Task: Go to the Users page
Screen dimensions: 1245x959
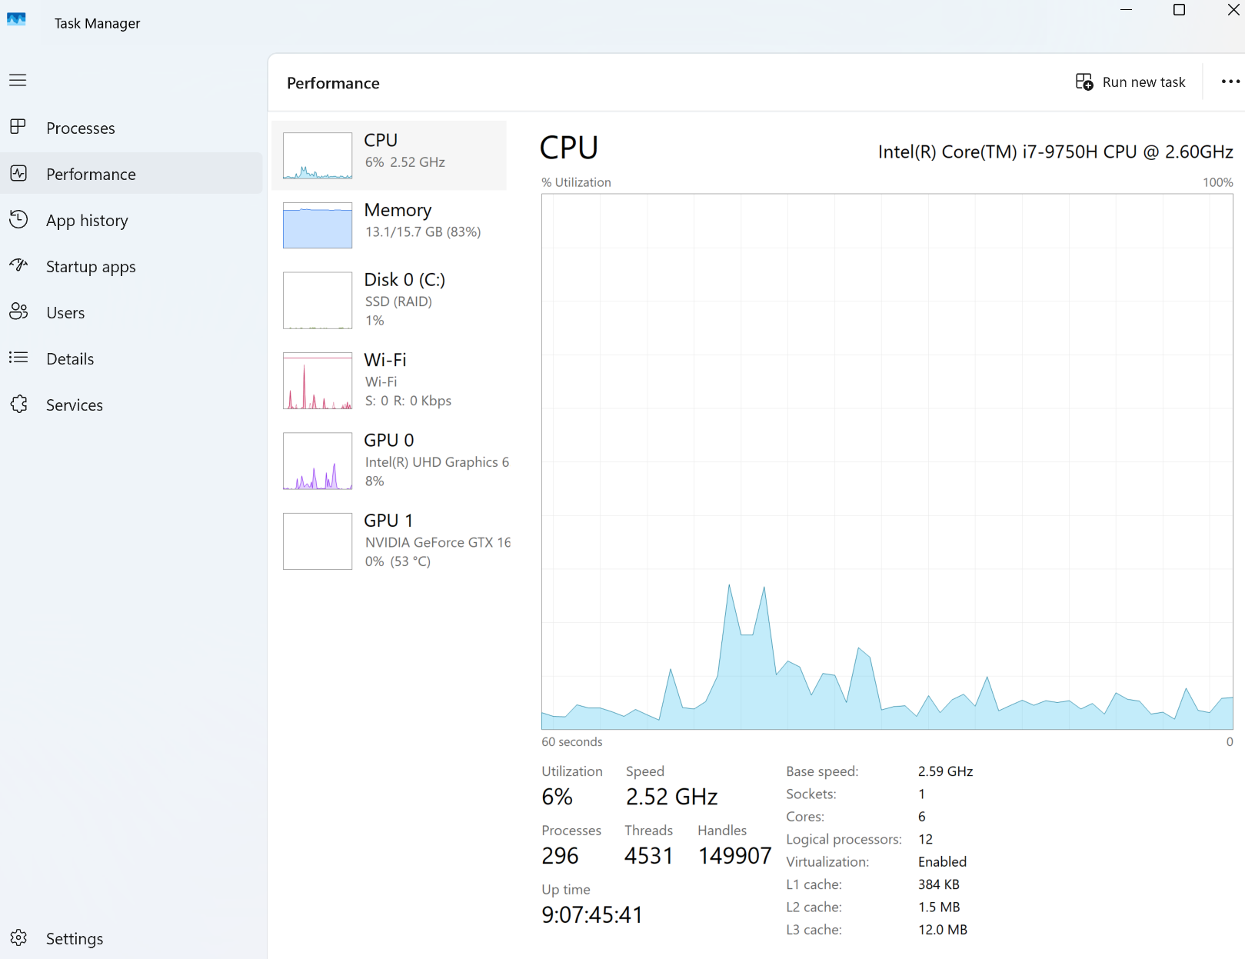Action: [131, 312]
